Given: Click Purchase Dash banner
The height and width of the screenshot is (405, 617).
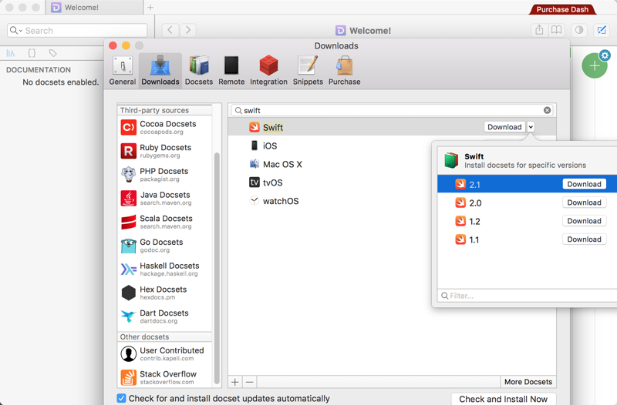Looking at the screenshot, I should [x=562, y=9].
